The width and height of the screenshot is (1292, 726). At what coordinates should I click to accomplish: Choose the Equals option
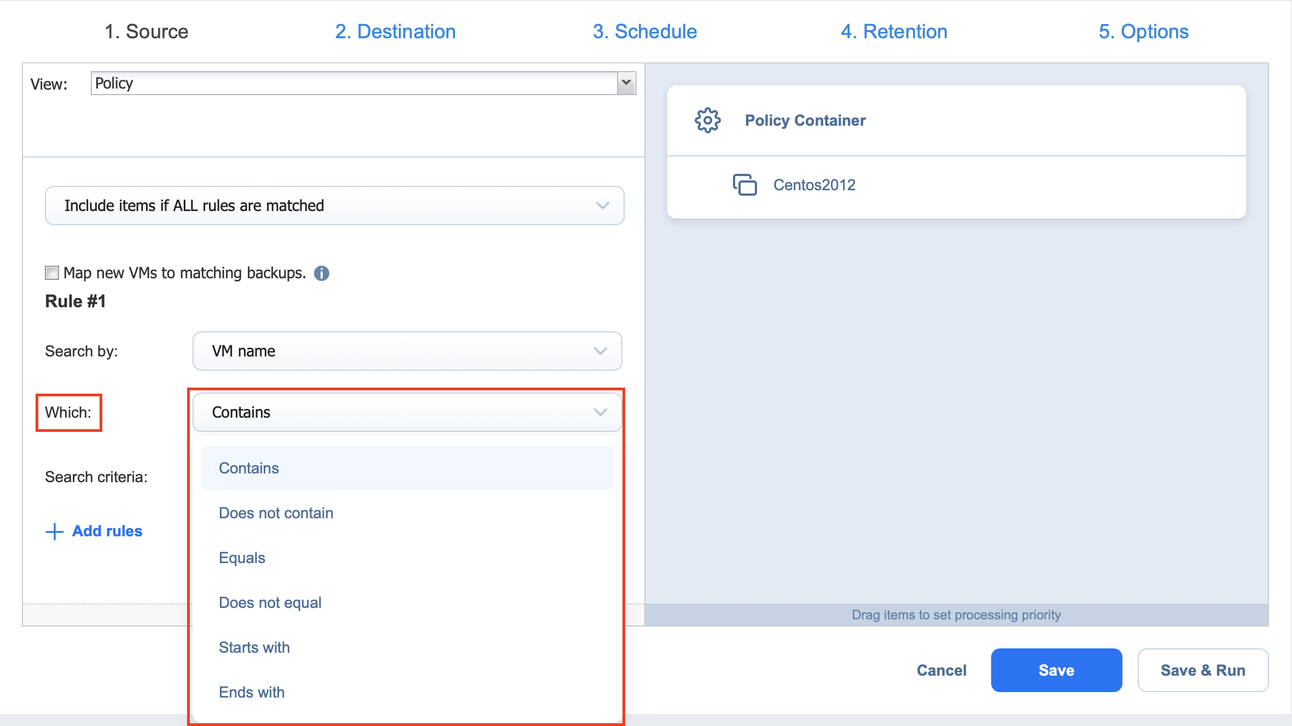click(242, 558)
